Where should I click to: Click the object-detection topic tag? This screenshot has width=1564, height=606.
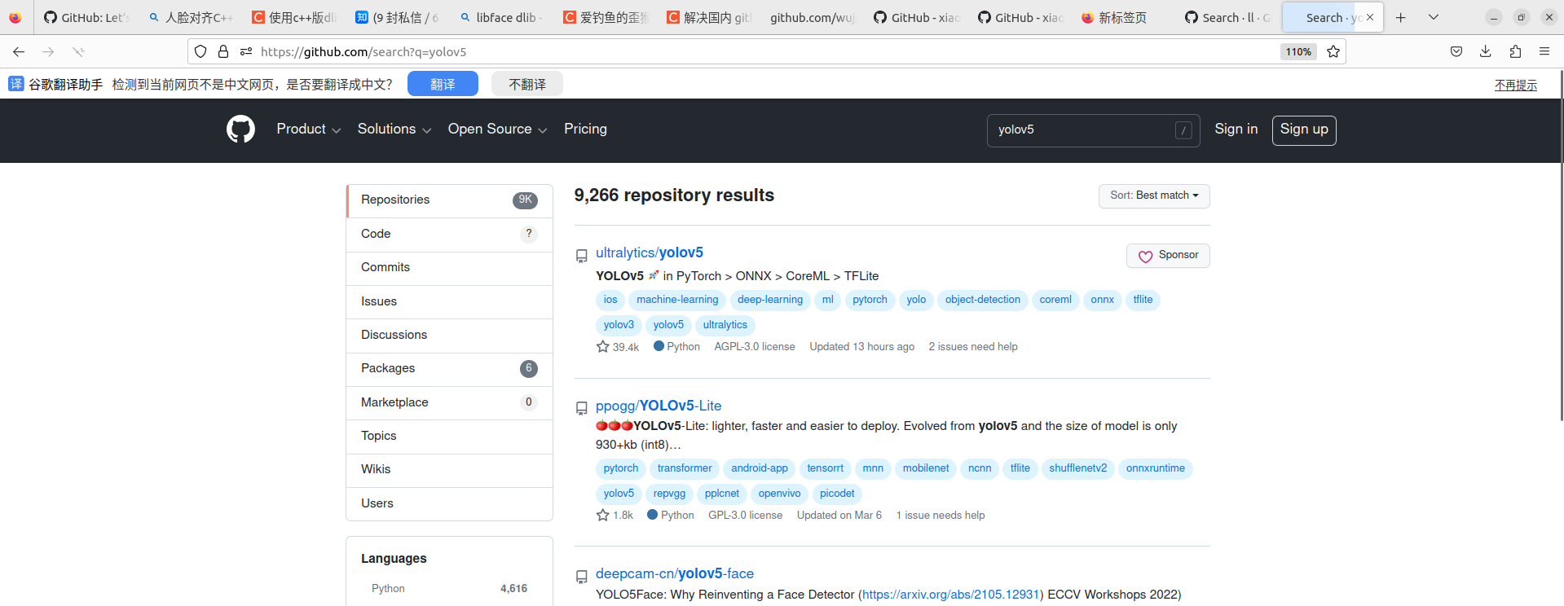(982, 301)
